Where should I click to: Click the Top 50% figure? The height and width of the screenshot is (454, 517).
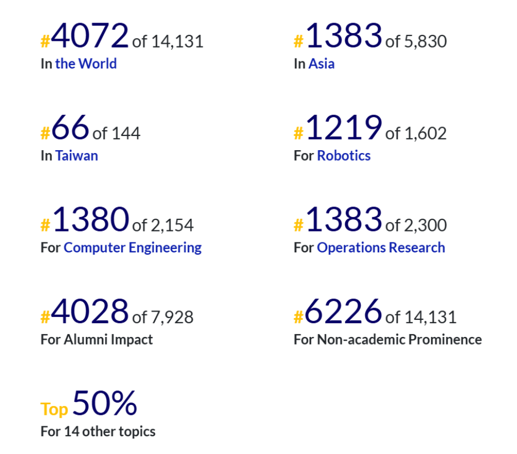coord(104,403)
